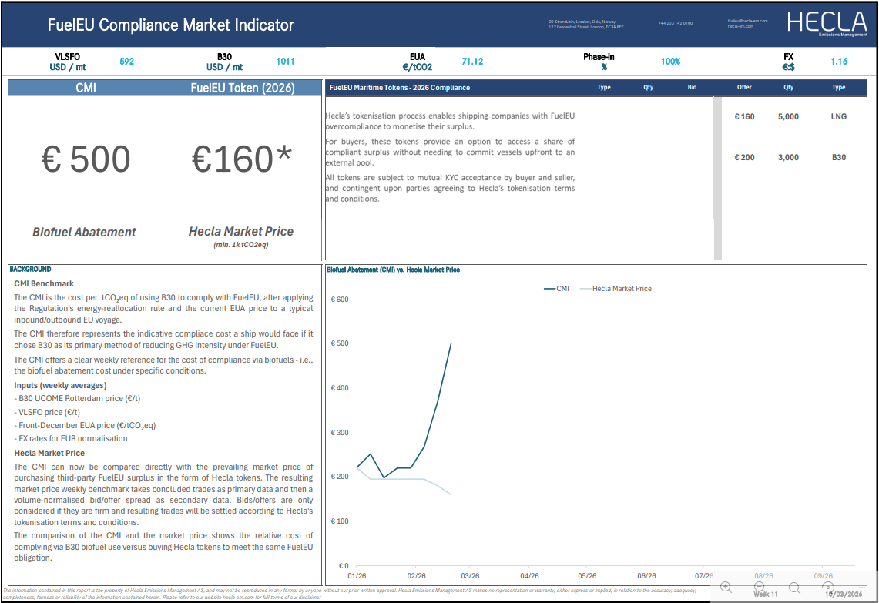Click the CMI column header

86,88
